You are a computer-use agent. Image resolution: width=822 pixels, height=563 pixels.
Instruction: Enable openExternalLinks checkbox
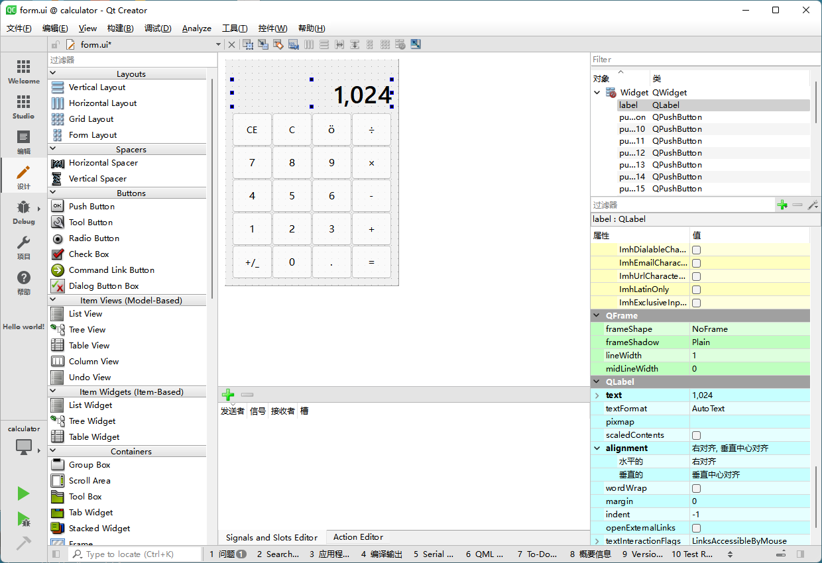(697, 528)
